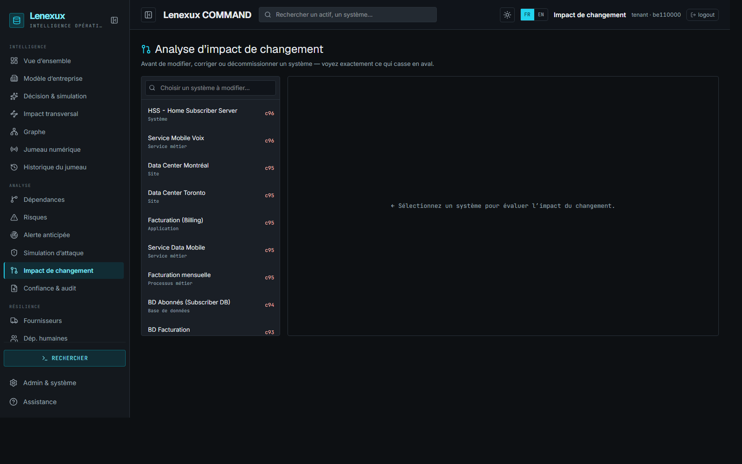The image size is (742, 464).
Task: Click the 'Impact de changement' header label
Action: [590, 15]
